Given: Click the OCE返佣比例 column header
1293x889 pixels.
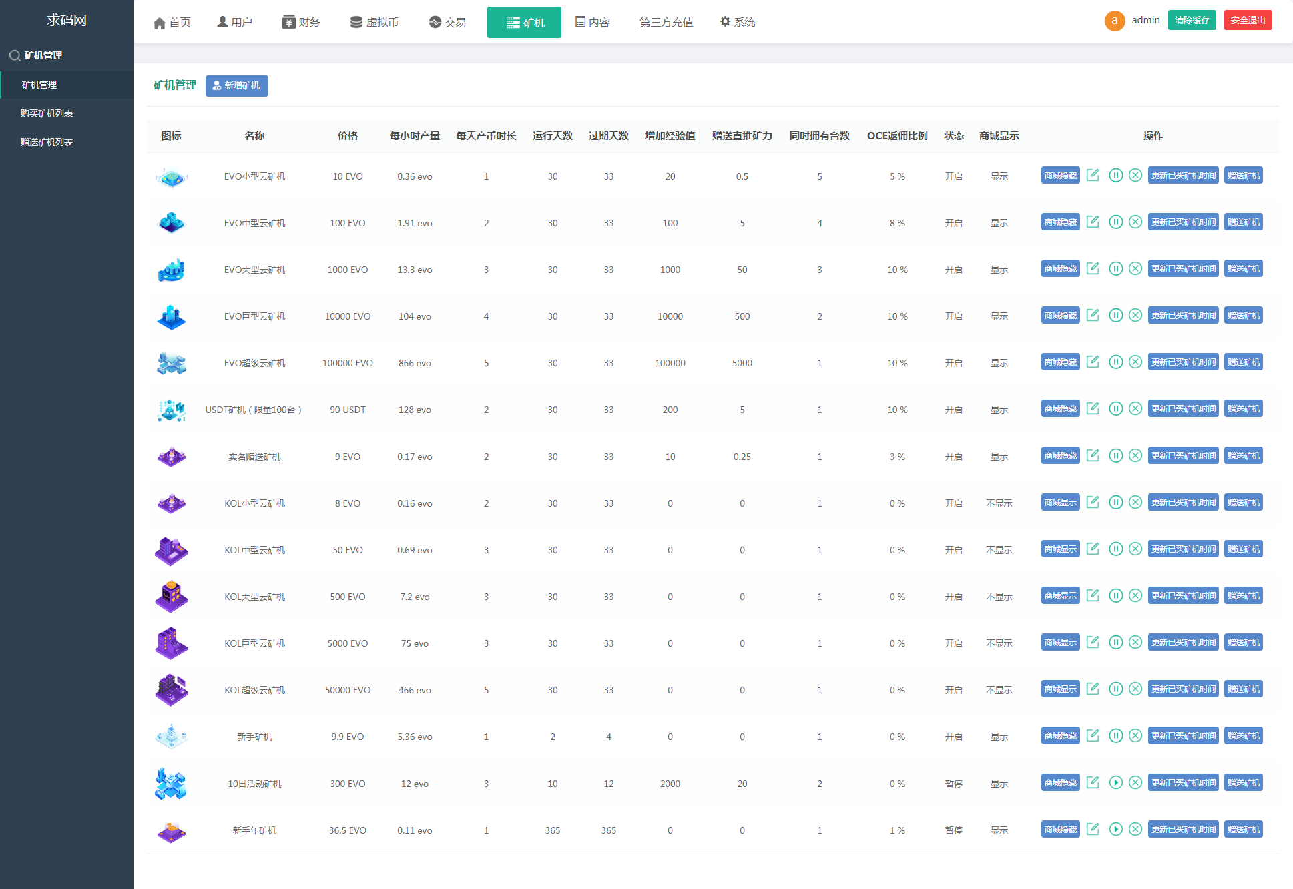Looking at the screenshot, I should point(897,135).
